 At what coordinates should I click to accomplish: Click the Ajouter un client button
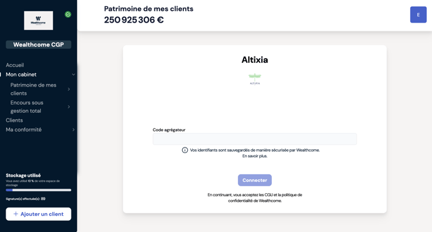tap(38, 214)
